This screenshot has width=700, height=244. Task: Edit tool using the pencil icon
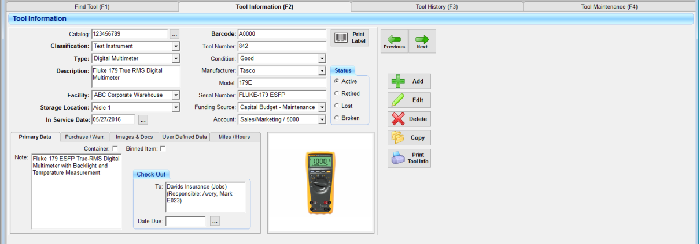tap(409, 100)
